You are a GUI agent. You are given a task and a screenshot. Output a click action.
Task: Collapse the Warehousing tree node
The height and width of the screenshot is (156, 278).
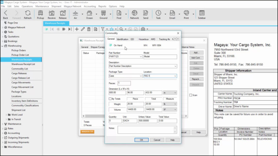[x=2, y=46]
